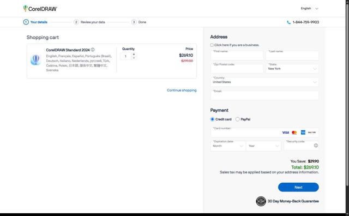The width and height of the screenshot is (349, 216).
Task: Open the expiration Year dropdown
Action: coord(263,146)
